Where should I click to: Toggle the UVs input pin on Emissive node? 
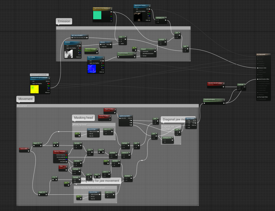(x=66, y=46)
